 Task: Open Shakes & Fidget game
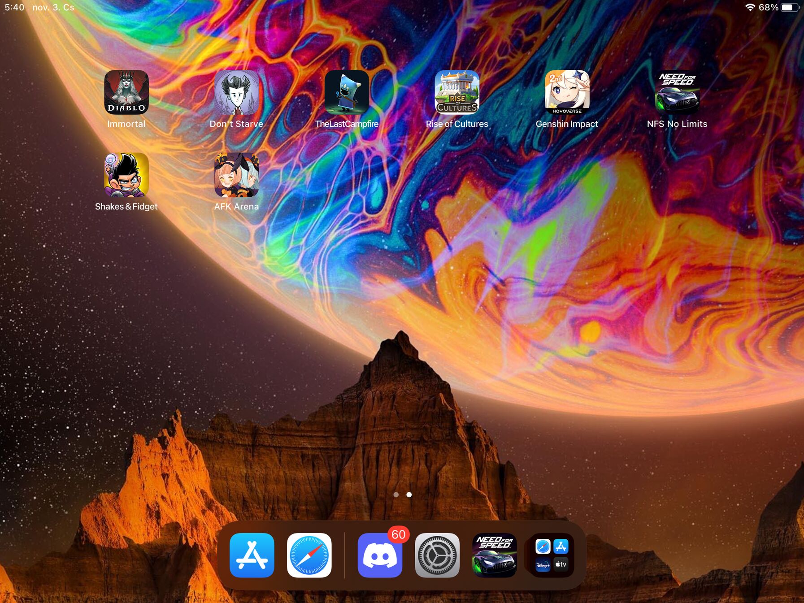coord(126,175)
